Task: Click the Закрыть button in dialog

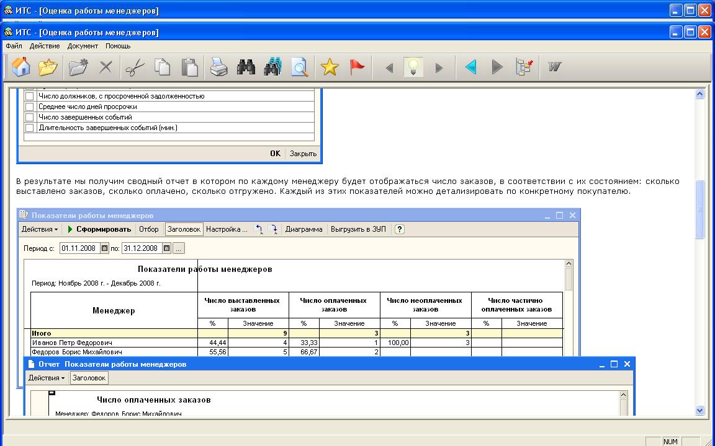Action: coord(303,154)
